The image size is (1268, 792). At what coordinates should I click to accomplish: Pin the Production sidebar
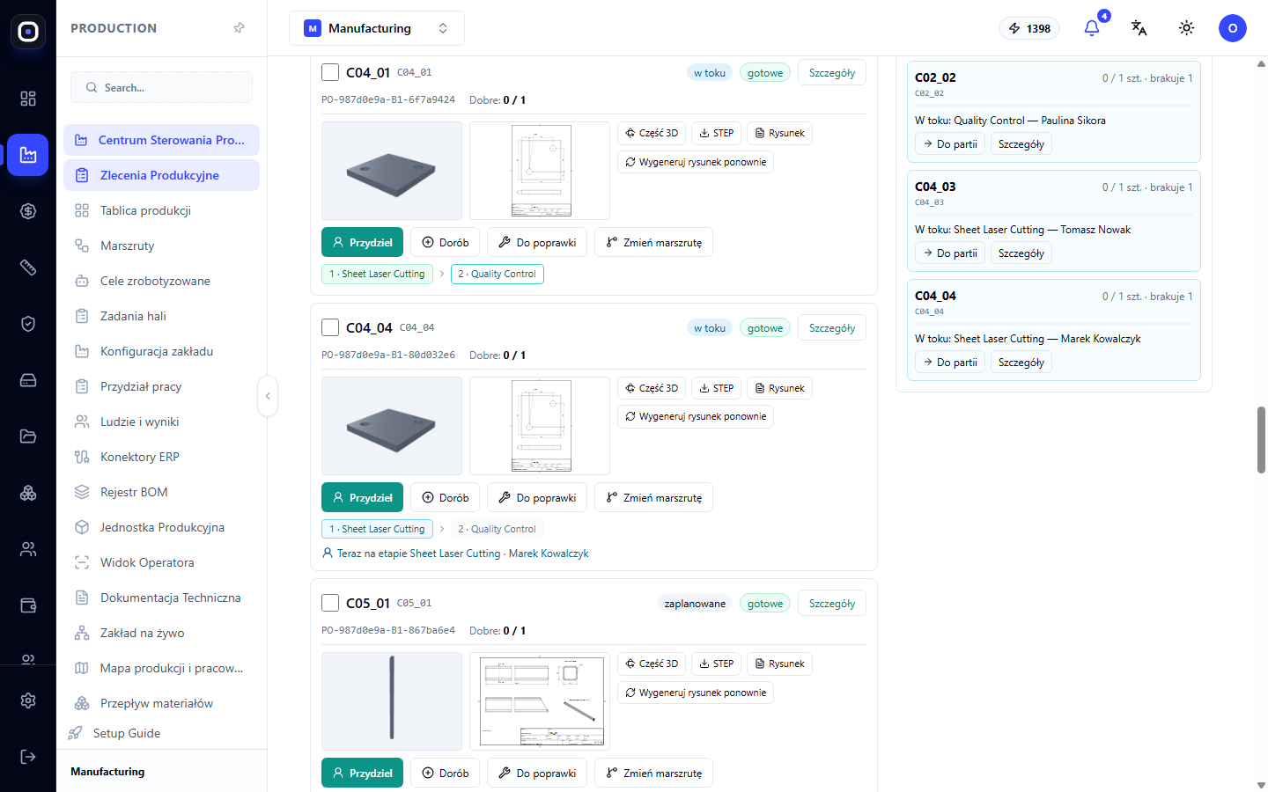coord(239,28)
